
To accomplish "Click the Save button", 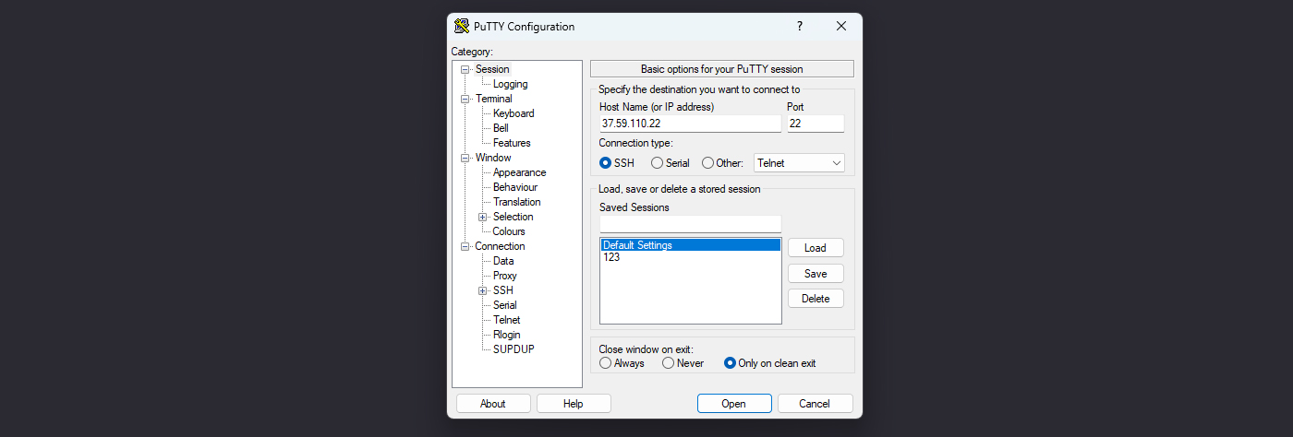I will [x=816, y=274].
